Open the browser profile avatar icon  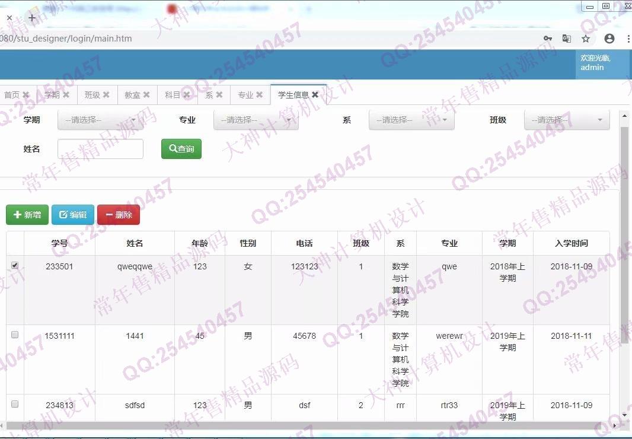click(x=609, y=39)
